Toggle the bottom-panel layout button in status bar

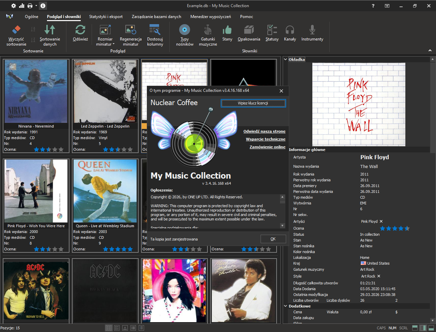tap(431, 328)
